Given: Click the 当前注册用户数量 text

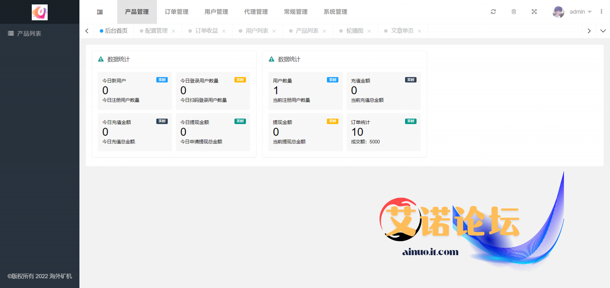Looking at the screenshot, I should pos(291,100).
